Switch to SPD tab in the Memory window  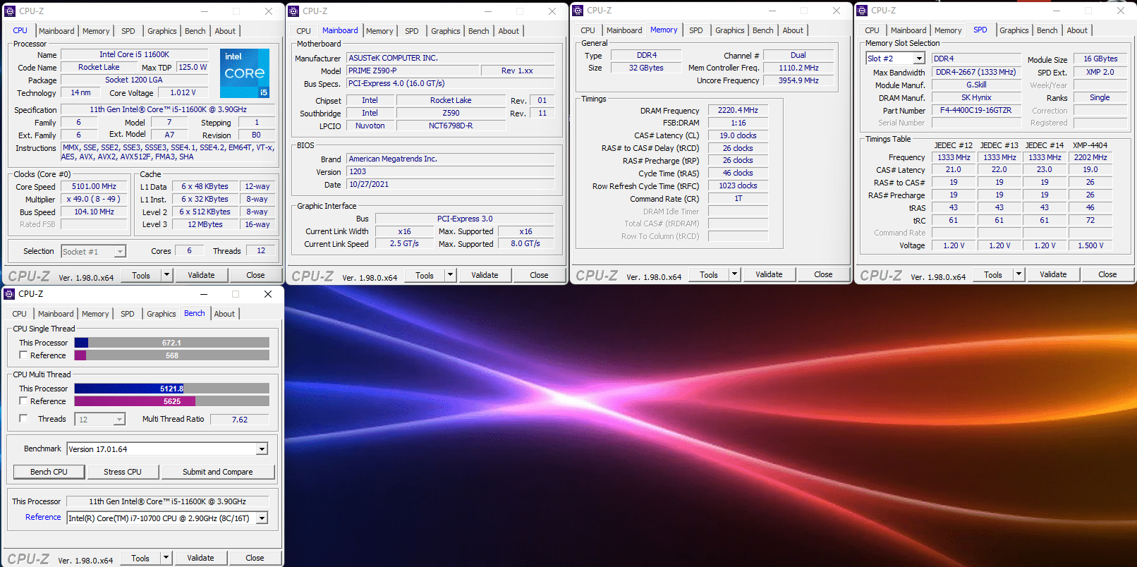696,30
